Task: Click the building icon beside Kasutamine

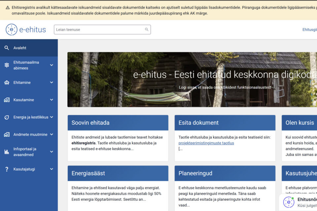Action: pos(7,100)
